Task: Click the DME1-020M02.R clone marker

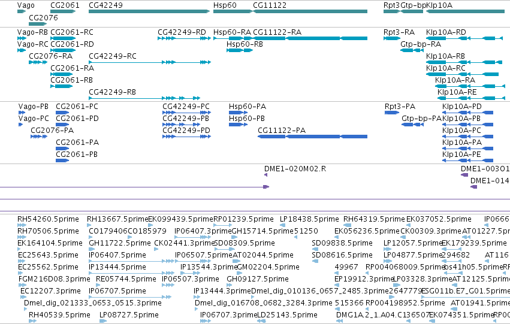Action: (265, 175)
